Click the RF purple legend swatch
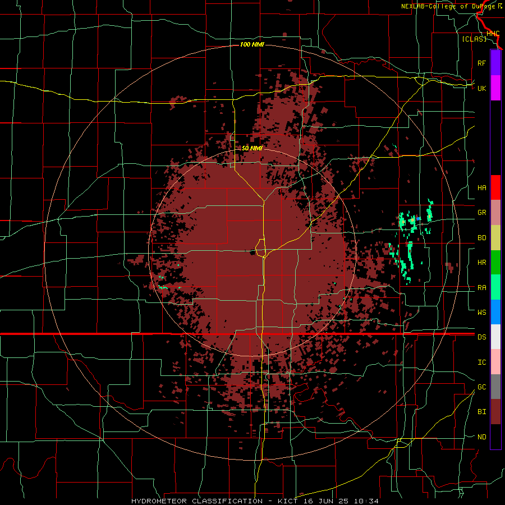Screen dimensions: 505x505 [x=495, y=63]
